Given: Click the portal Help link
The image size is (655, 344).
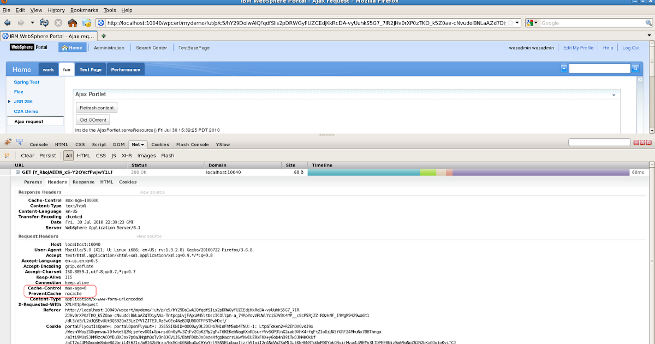Looking at the screenshot, I should [x=608, y=48].
